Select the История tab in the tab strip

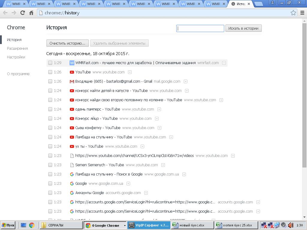pos(241,4)
